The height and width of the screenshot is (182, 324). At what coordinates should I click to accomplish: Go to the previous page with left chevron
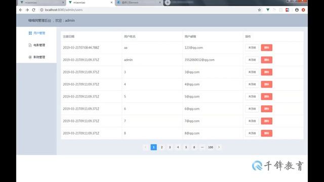coord(145,147)
